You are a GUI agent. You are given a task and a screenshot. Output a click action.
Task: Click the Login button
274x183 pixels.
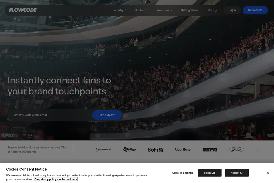point(232,10)
